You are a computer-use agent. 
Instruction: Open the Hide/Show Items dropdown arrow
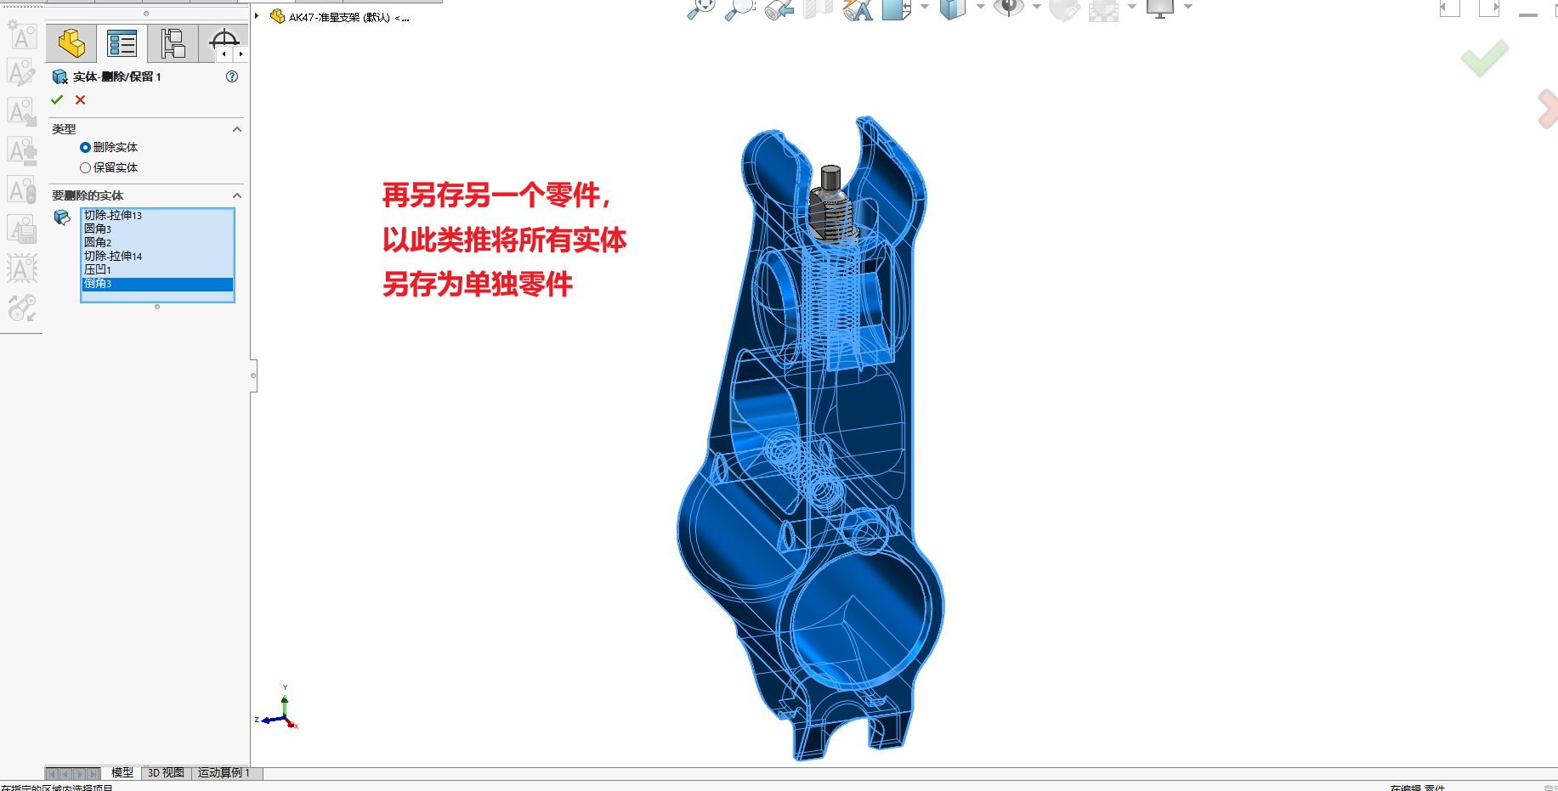point(1037,7)
